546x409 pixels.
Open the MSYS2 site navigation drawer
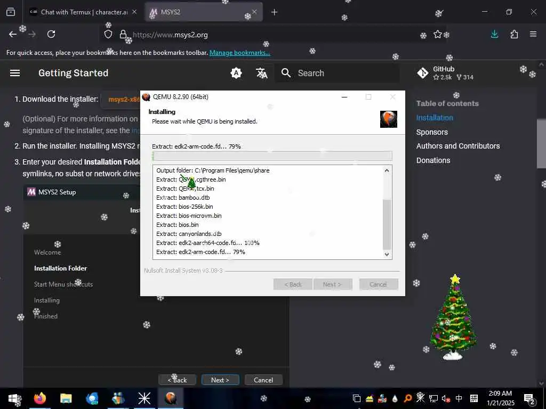[15, 73]
